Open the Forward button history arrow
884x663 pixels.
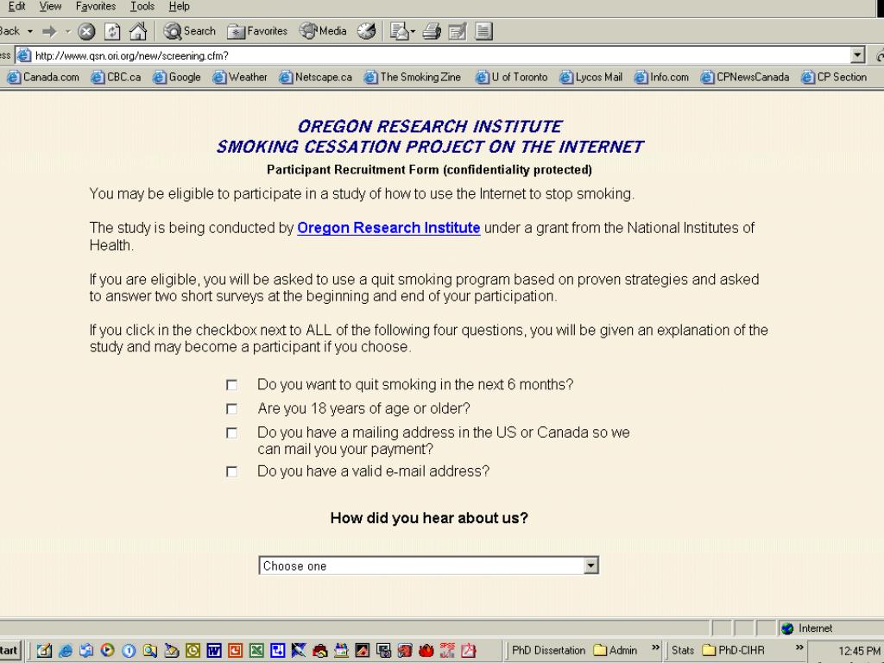[67, 31]
